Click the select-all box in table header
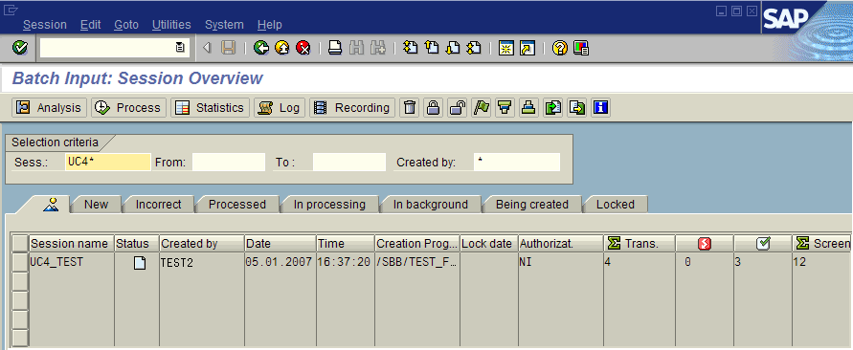 [x=19, y=244]
